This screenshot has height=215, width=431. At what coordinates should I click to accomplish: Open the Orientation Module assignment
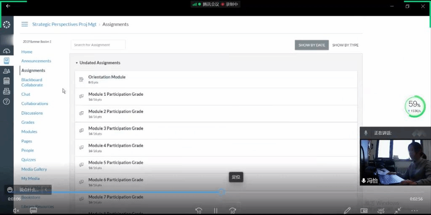tap(107, 77)
